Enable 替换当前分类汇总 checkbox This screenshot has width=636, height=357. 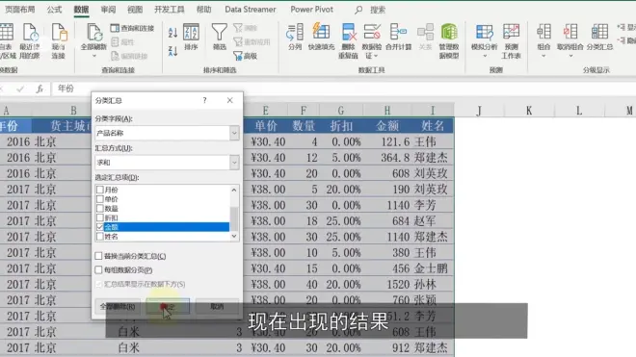click(98, 256)
